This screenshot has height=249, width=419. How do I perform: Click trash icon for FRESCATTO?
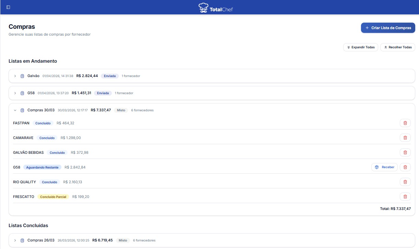405,197
